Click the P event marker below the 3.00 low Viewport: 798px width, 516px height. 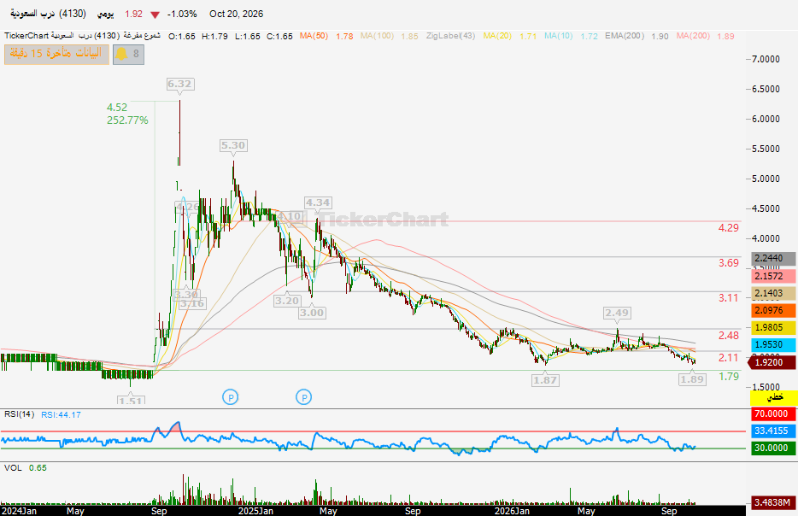[304, 397]
